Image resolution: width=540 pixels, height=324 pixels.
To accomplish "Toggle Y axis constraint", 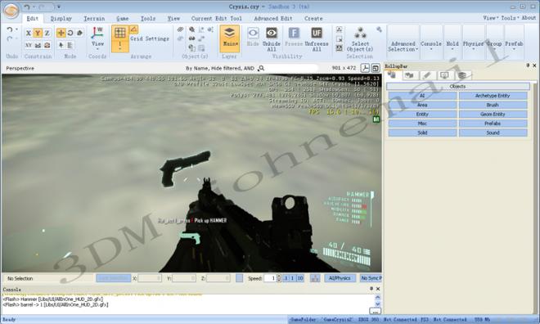I will [38, 33].
